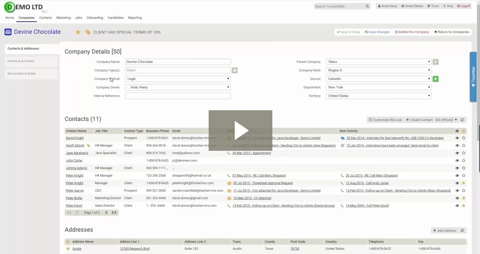Image resolution: width=480 pixels, height=254 pixels.
Task: Click the tag icon next to Geoff Abbott
Action: click(88, 145)
